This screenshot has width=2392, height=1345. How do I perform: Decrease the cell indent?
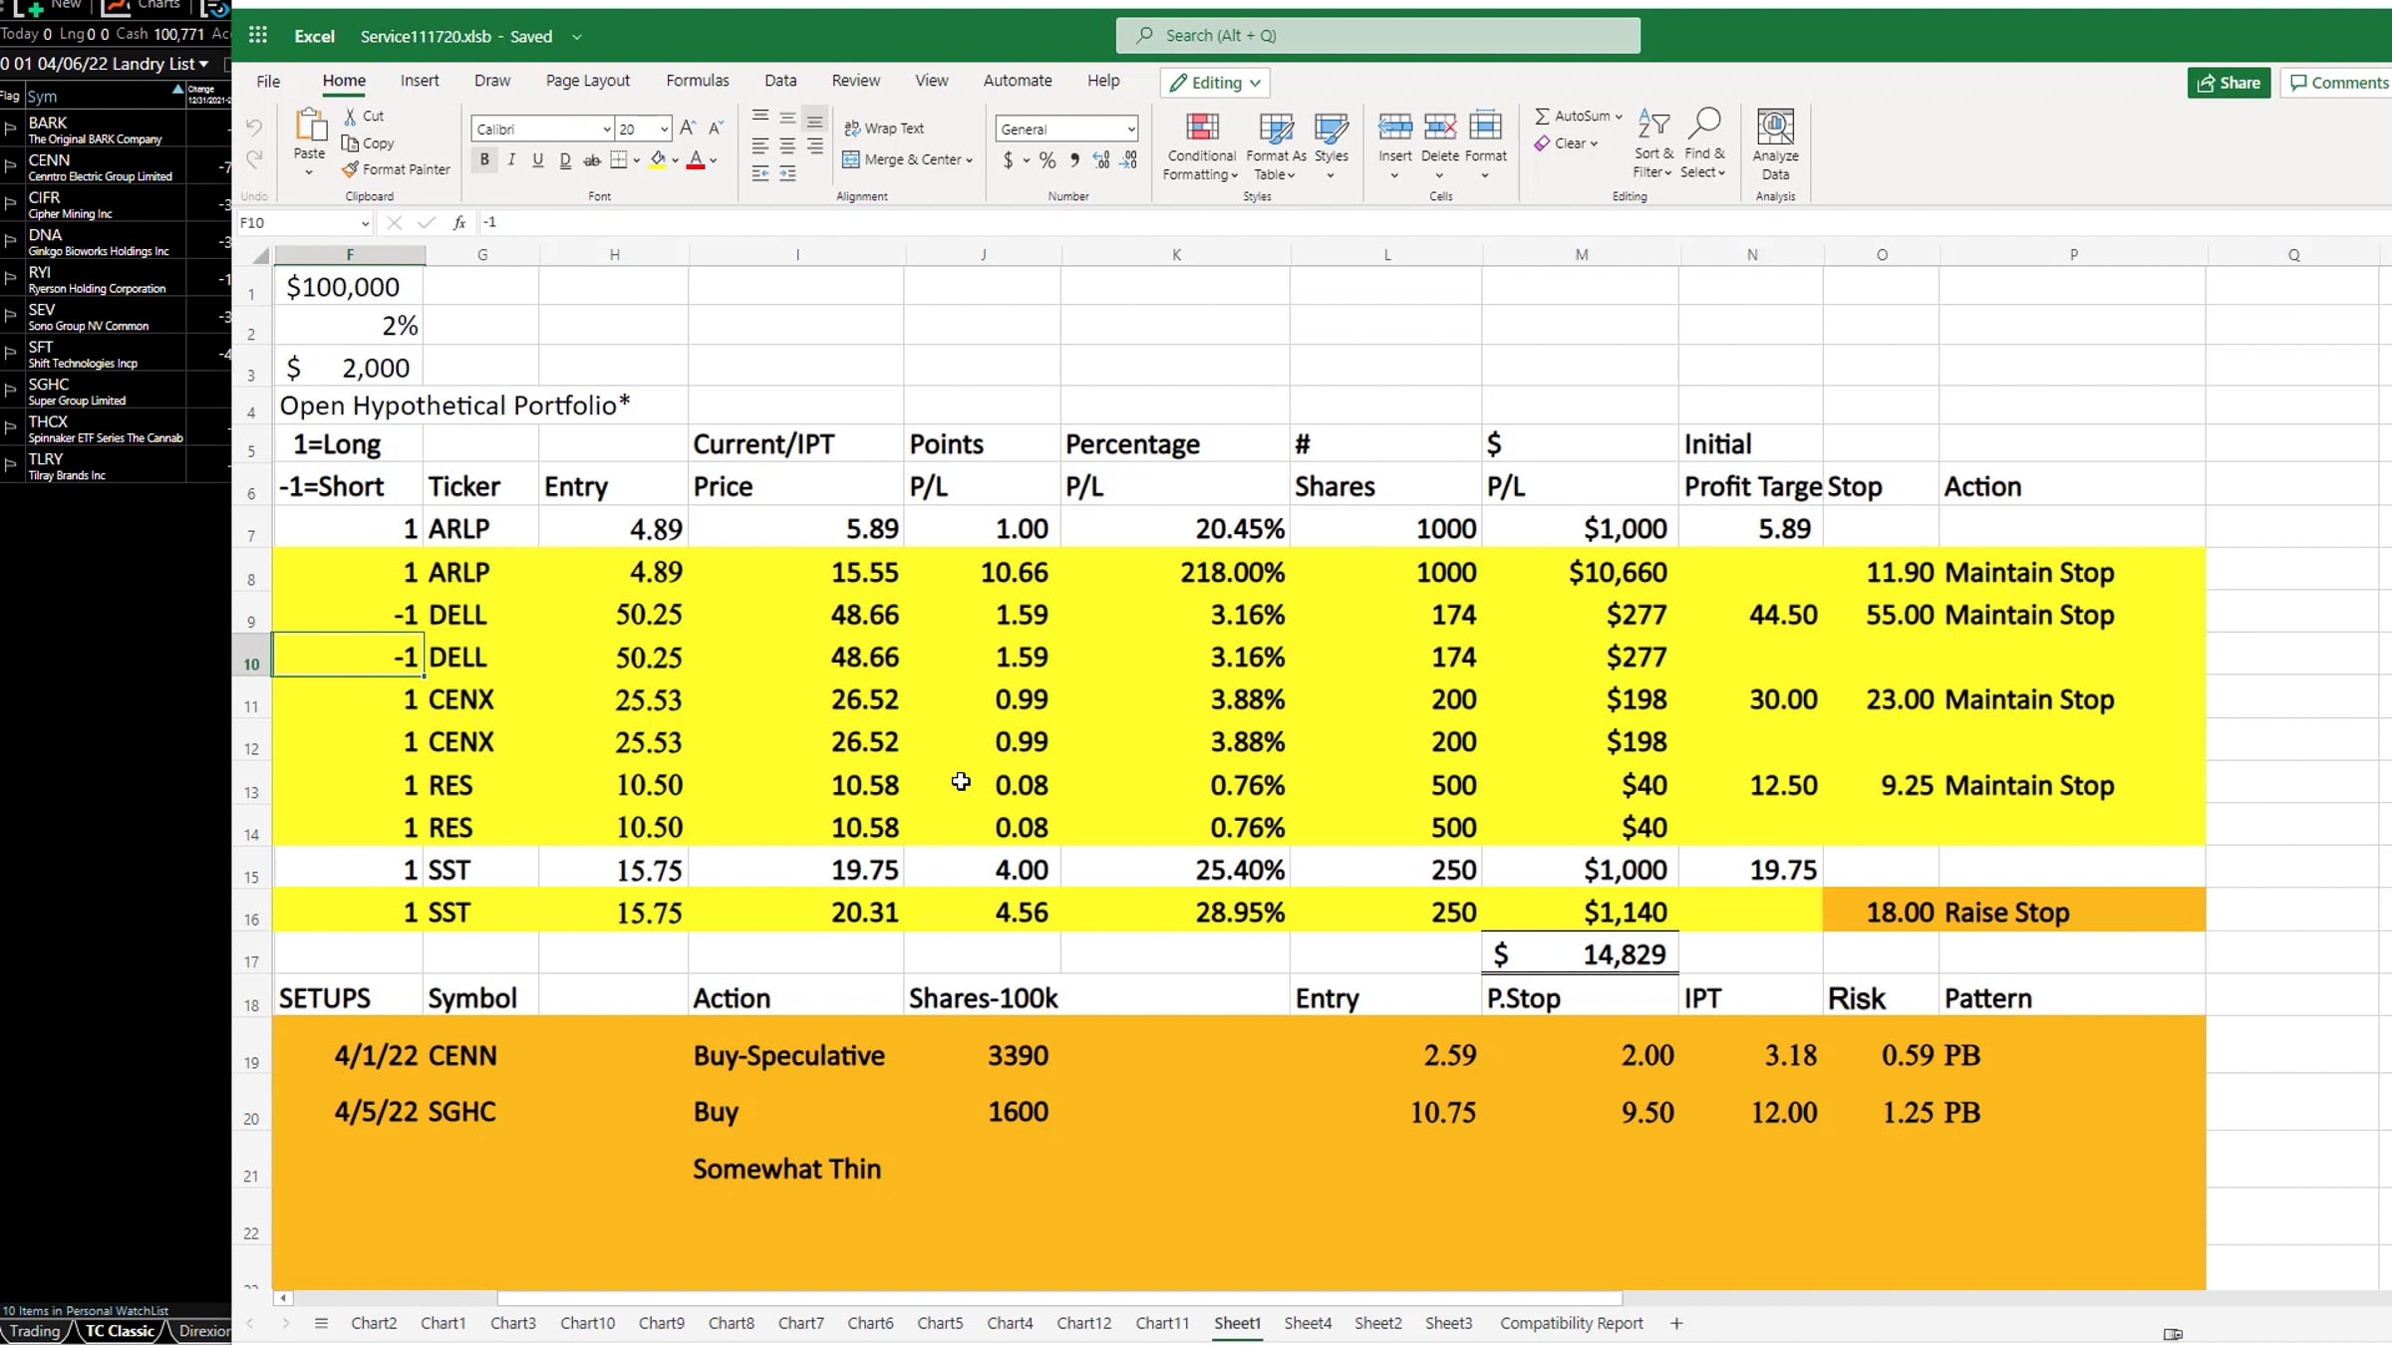coord(760,173)
